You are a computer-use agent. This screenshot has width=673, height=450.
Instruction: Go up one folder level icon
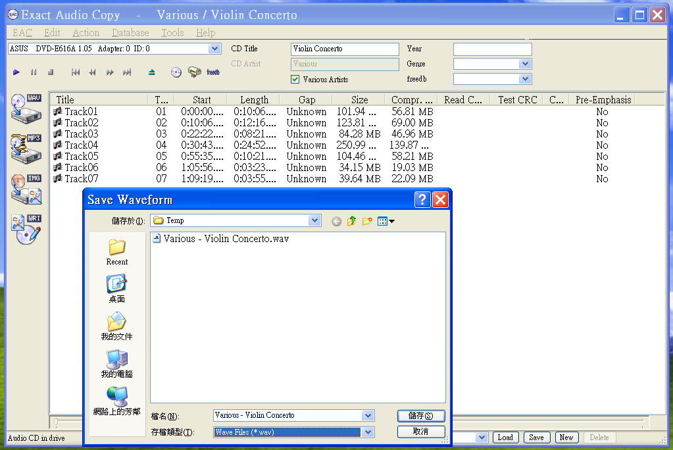point(351,221)
